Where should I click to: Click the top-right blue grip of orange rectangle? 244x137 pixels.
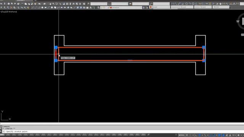[204, 47]
